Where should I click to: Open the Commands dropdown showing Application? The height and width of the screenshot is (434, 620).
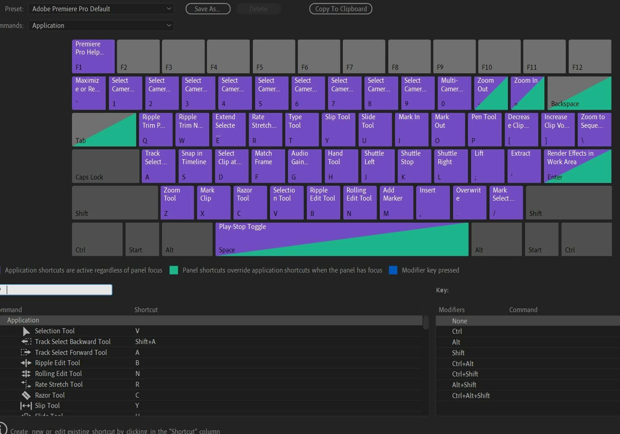click(101, 26)
